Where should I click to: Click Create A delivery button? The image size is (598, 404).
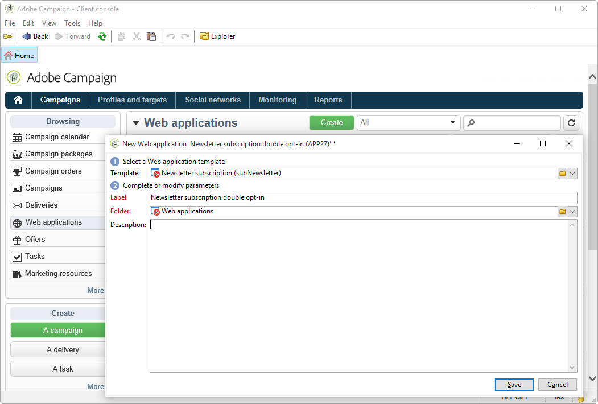(x=58, y=349)
